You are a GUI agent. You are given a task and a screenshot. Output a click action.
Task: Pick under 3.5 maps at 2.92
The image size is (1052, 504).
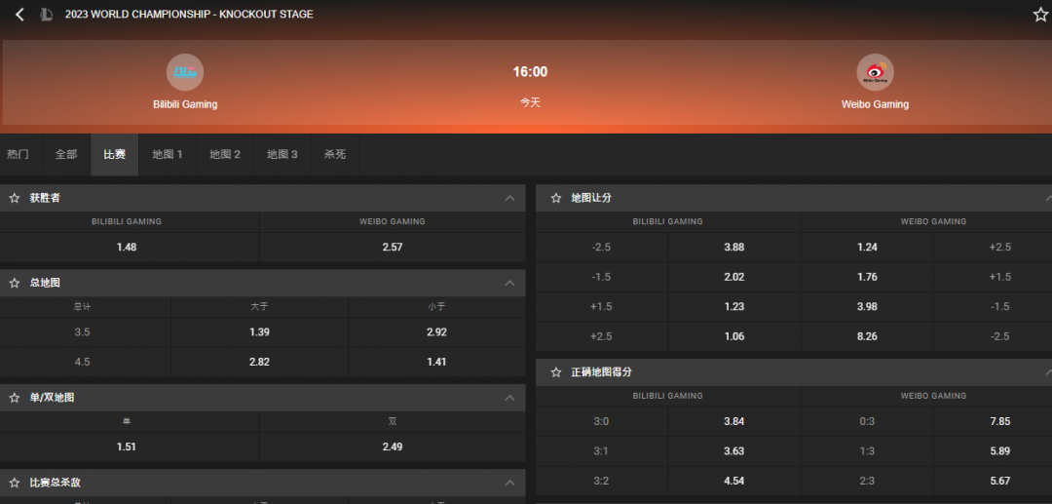(x=436, y=332)
